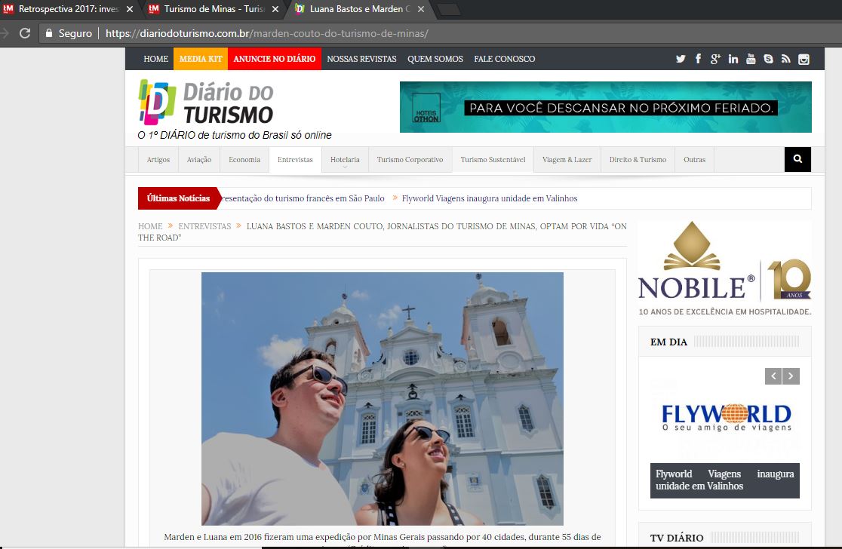Click the Últimas Notícias red label
This screenshot has height=549, width=842.
click(x=178, y=198)
